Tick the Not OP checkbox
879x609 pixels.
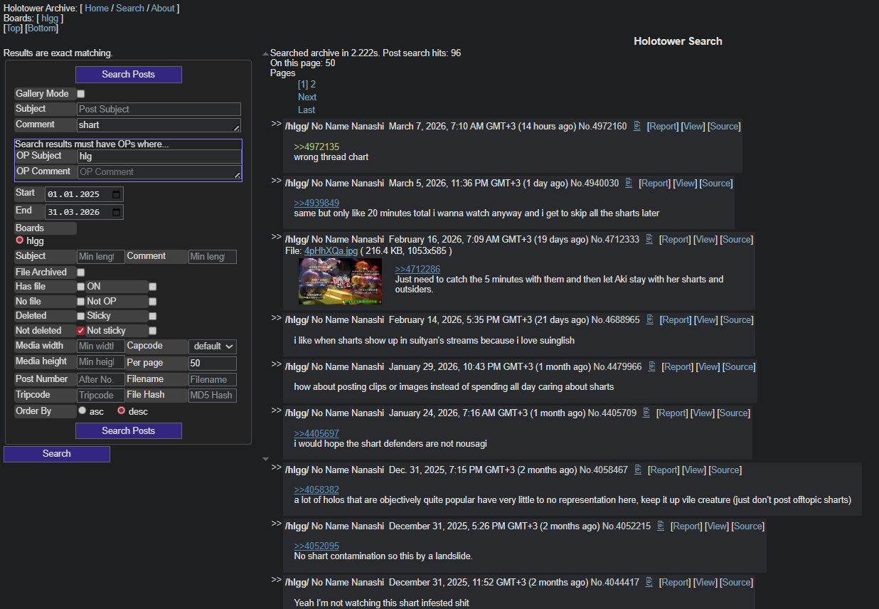pos(153,302)
